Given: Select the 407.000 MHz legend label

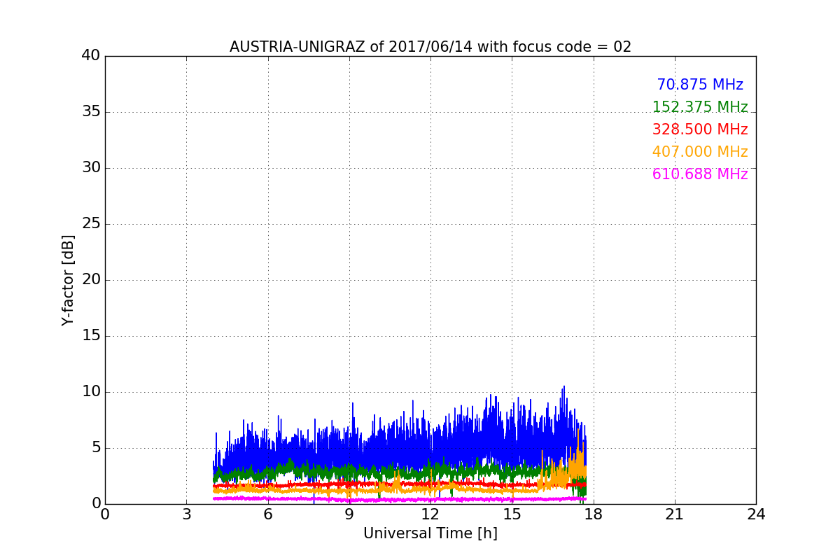Looking at the screenshot, I should tap(700, 152).
